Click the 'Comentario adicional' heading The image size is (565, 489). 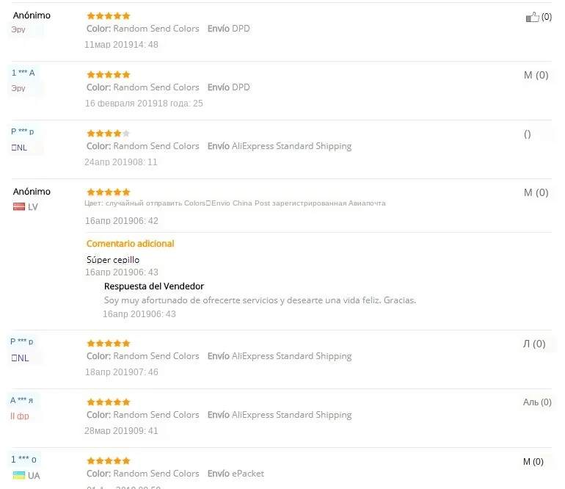[x=130, y=244]
